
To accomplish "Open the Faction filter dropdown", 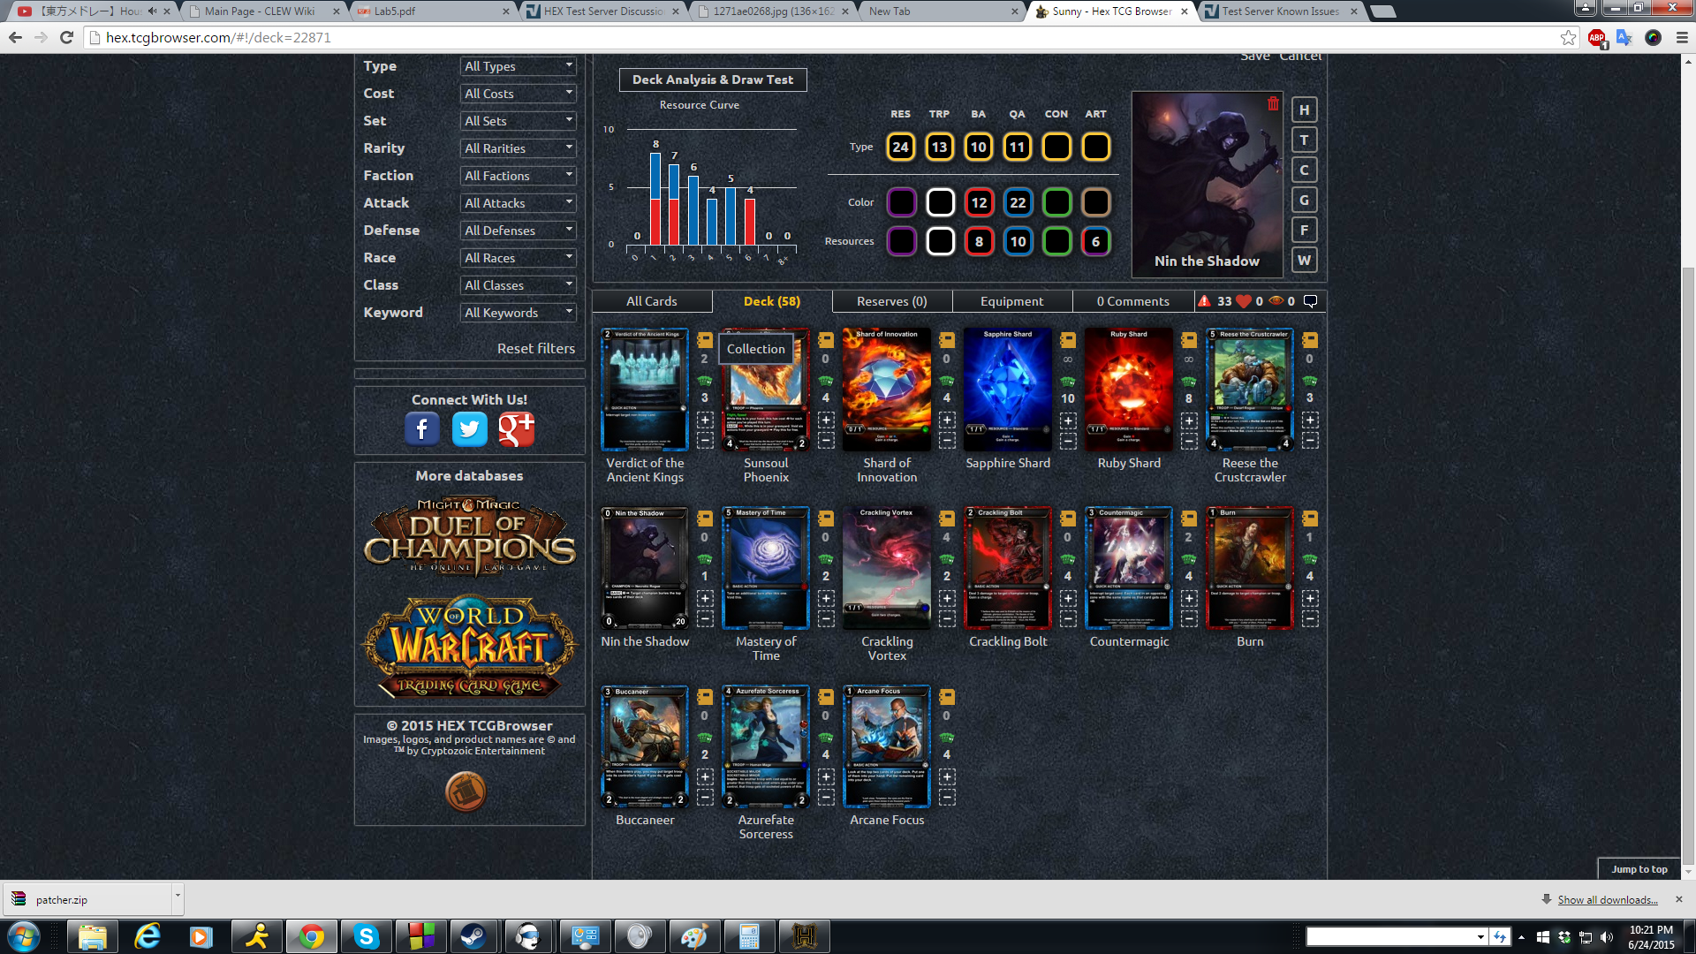I will point(519,176).
